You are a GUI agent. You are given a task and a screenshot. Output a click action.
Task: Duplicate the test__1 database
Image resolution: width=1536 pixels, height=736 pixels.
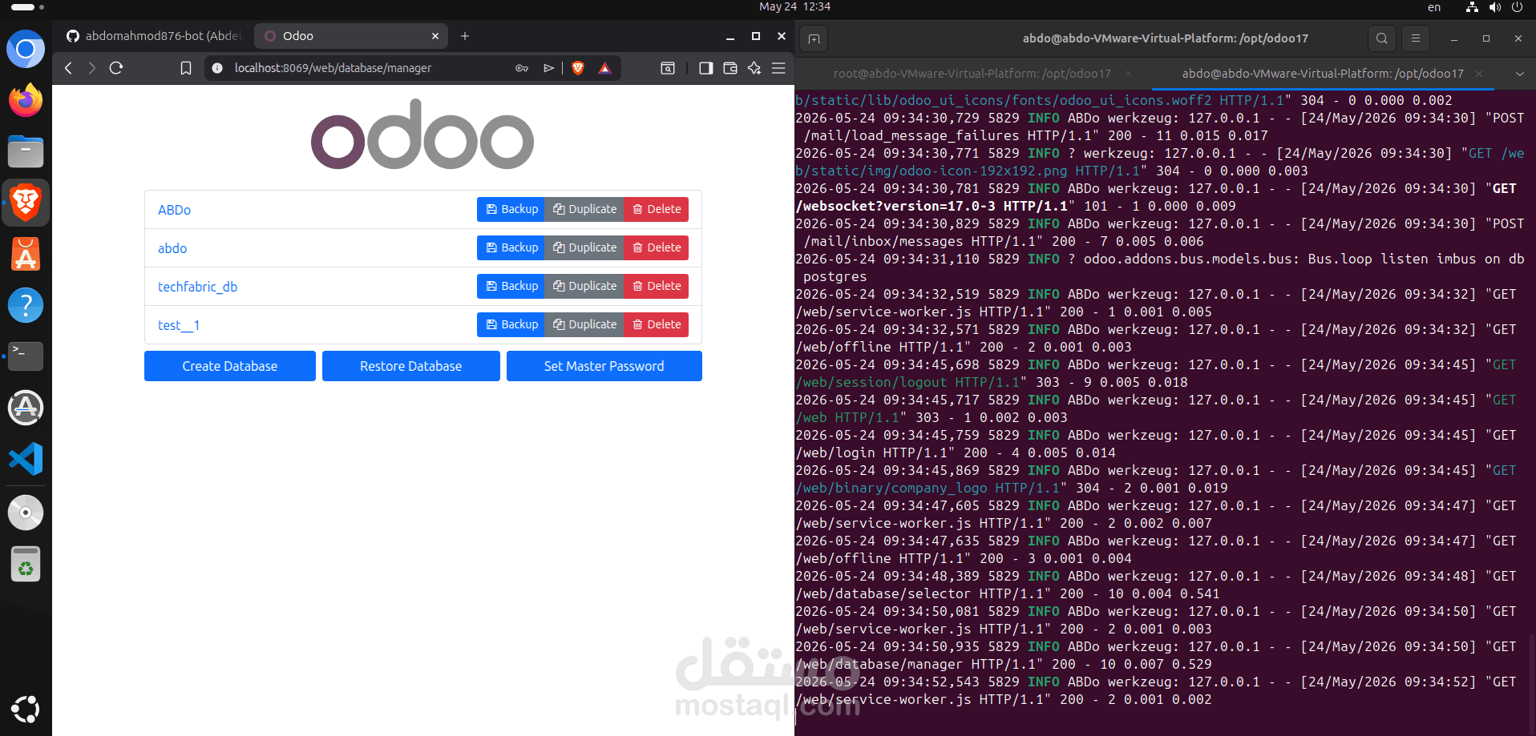click(x=584, y=324)
